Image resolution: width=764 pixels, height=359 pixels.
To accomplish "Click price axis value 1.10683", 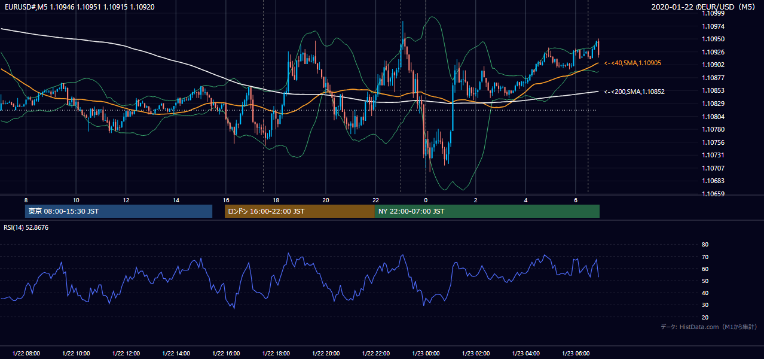I will [x=714, y=181].
